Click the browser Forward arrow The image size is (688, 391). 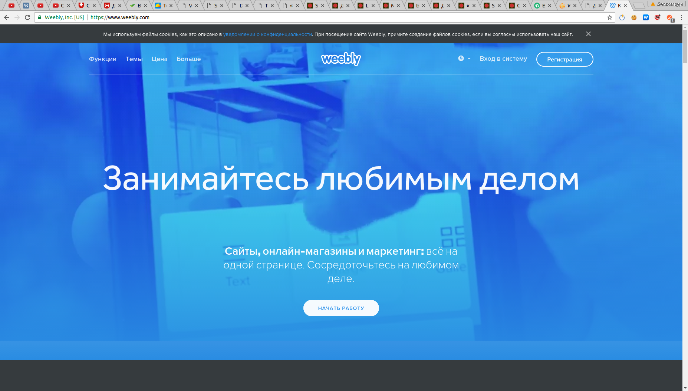coord(17,17)
